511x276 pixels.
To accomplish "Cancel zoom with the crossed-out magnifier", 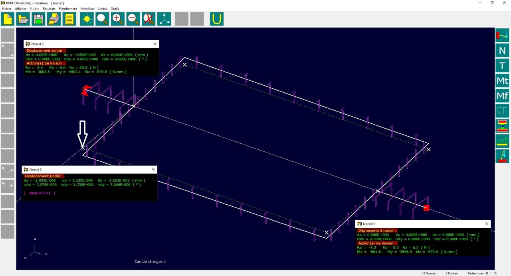I will (x=149, y=19).
